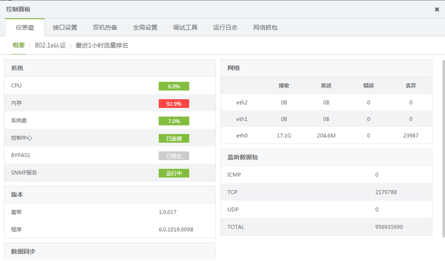Close the 控制面板 dialog

(x=436, y=9)
